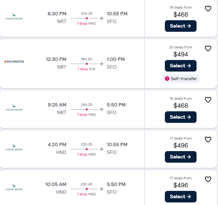The image size is (218, 205).
Task: Click the red Self-transfer warning icon
Action: pos(167,79)
